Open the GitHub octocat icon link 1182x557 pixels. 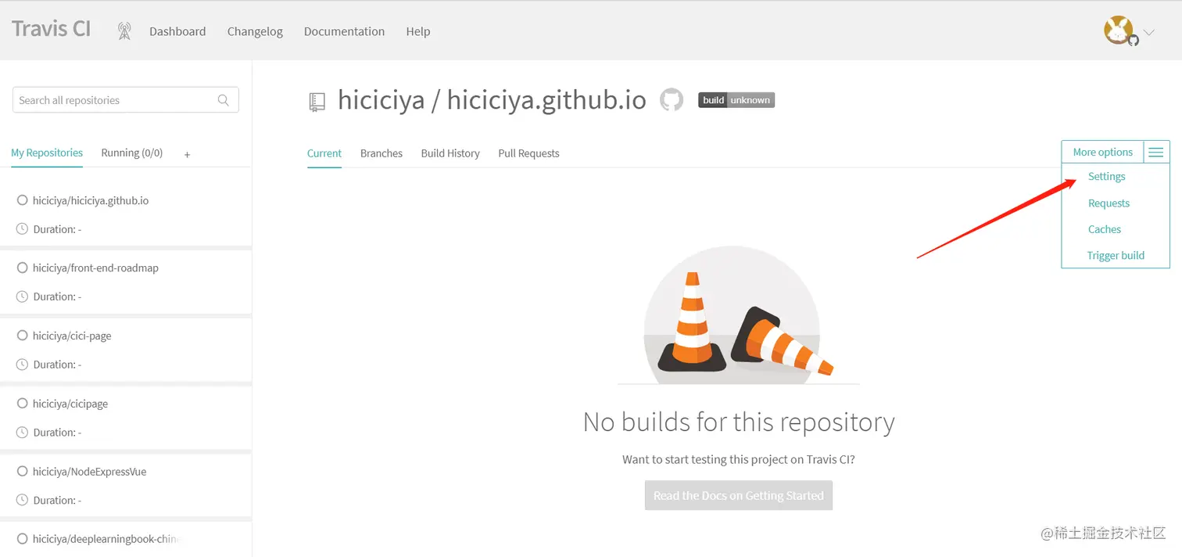point(672,99)
